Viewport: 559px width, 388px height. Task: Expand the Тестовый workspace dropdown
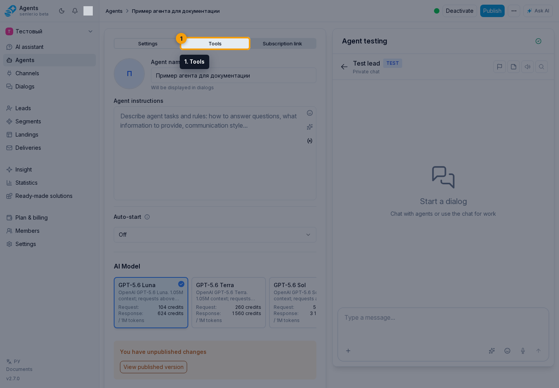pos(49,31)
